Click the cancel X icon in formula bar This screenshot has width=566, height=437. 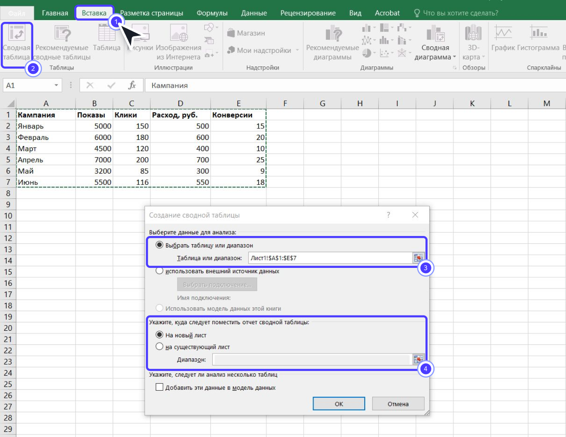[x=90, y=85]
